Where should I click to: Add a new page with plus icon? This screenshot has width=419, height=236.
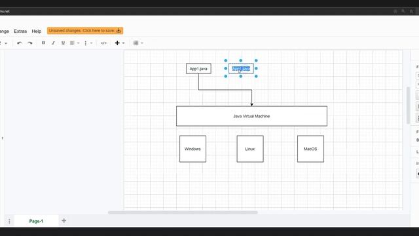point(64,221)
